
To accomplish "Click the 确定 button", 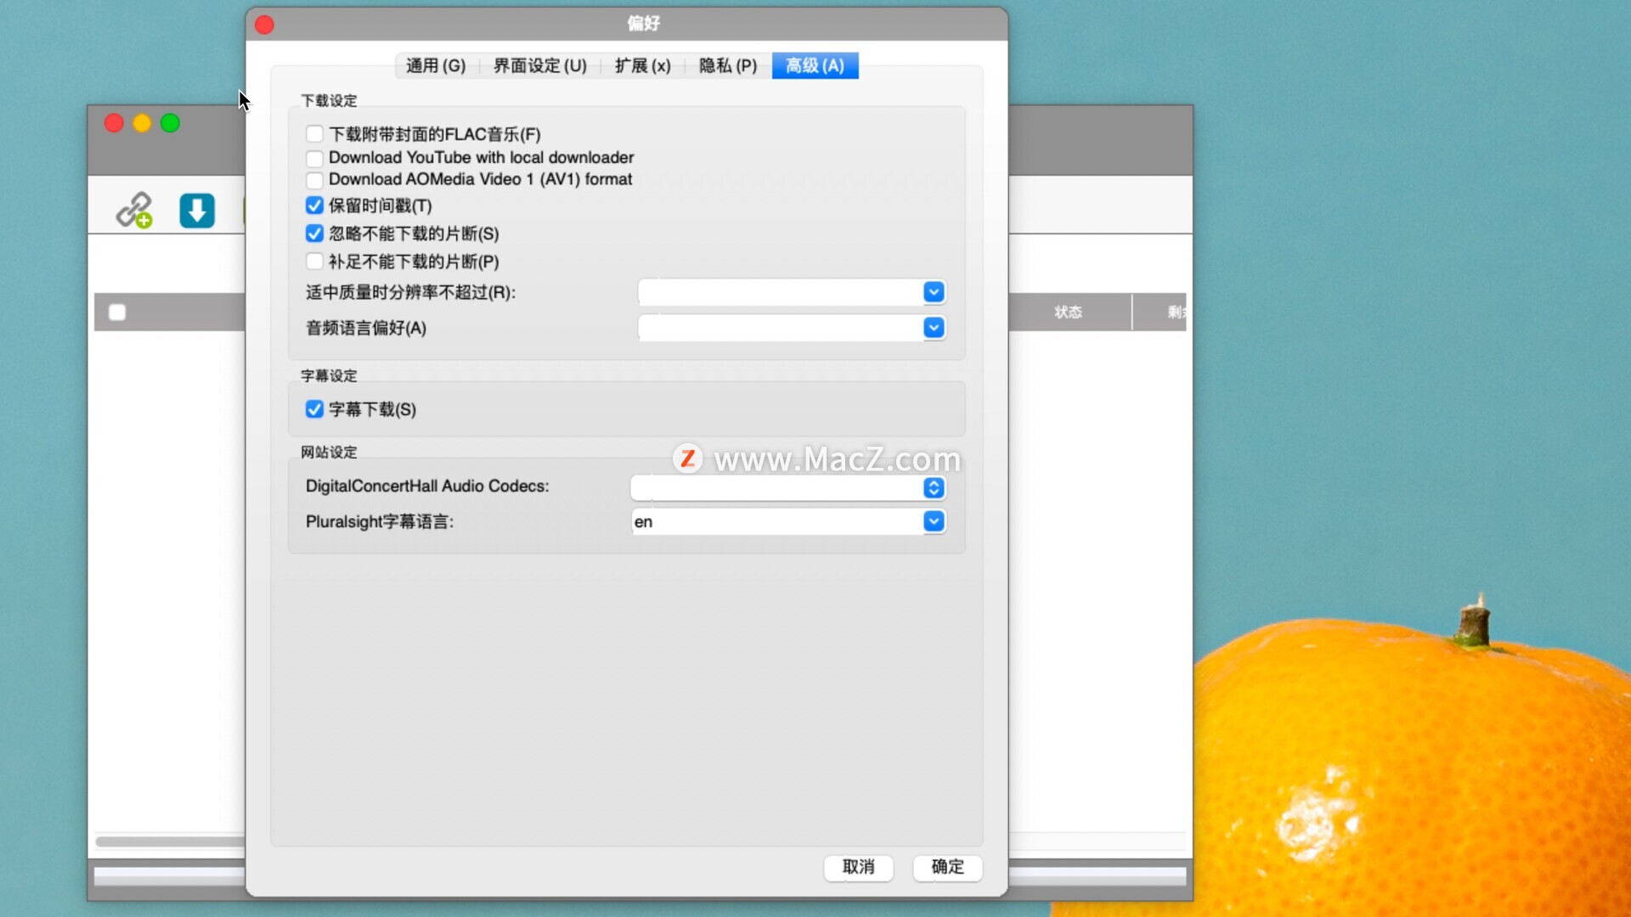I will 947,867.
